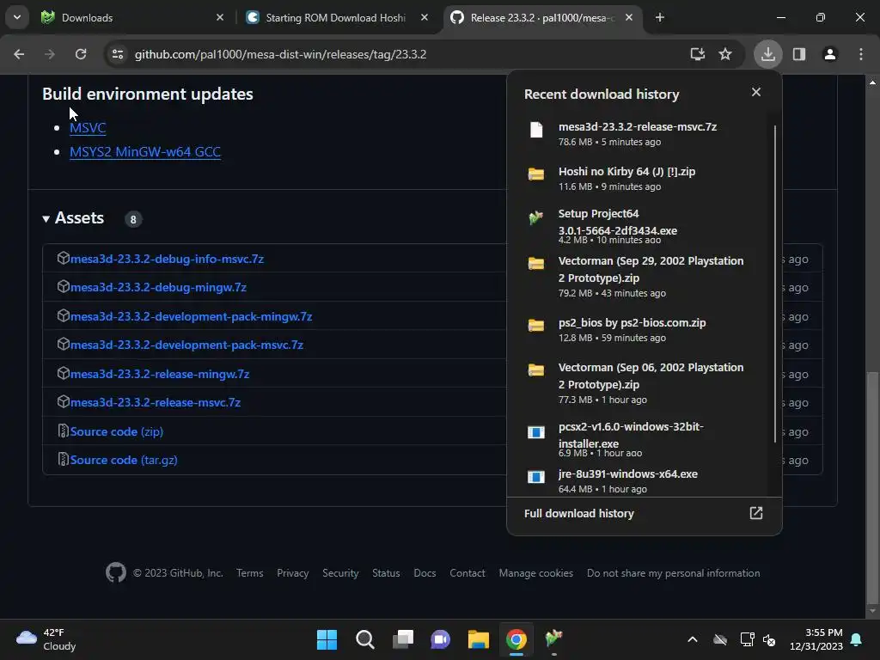Bookmark this page with the star icon
This screenshot has width=880, height=660.
coord(725,54)
